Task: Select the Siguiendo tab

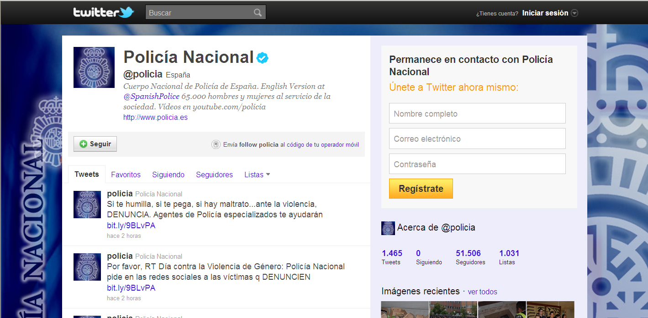Action: [168, 174]
